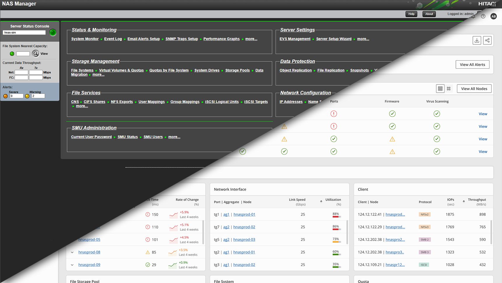Open Server Setup Wizard link
The height and width of the screenshot is (283, 502).
coord(334,39)
